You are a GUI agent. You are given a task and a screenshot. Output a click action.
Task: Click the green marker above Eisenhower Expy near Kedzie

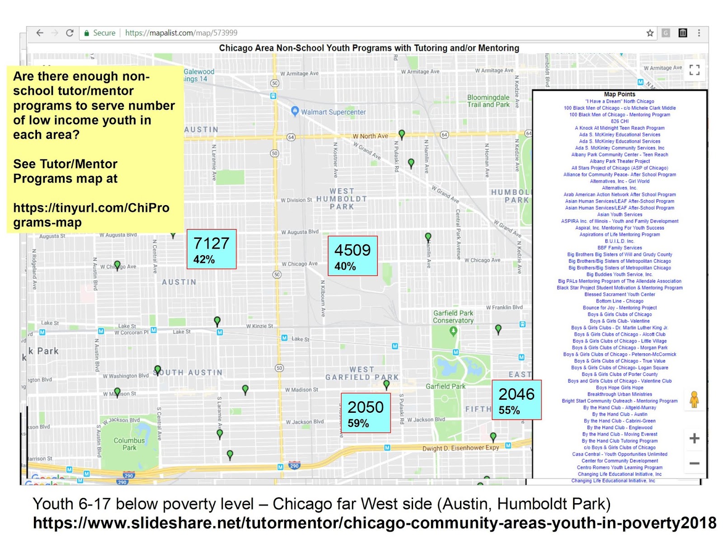point(493,437)
